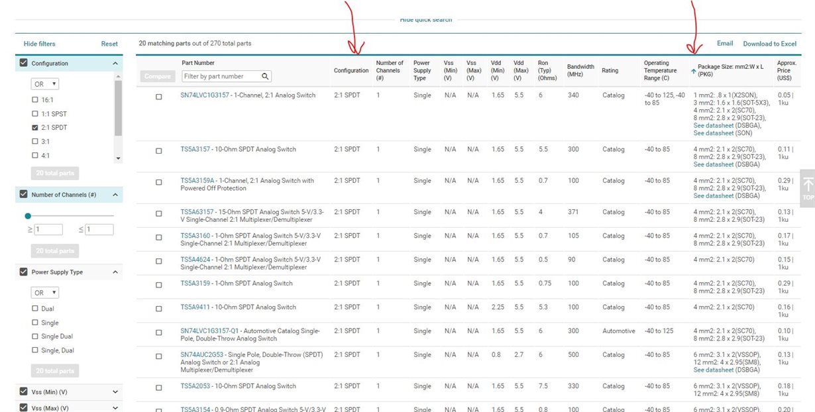Toggle the Vss (Min) filter checkbox

[24, 392]
